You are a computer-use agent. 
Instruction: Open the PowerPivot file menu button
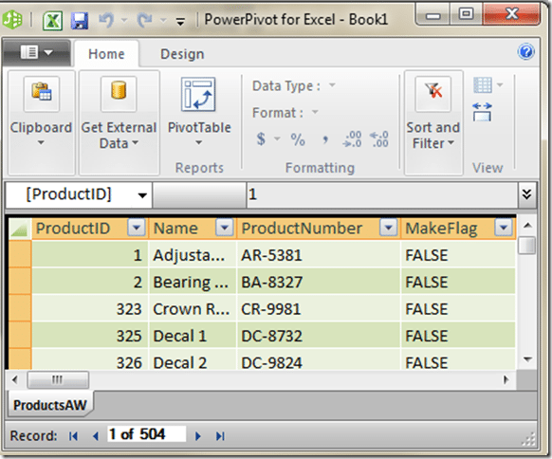[x=37, y=53]
